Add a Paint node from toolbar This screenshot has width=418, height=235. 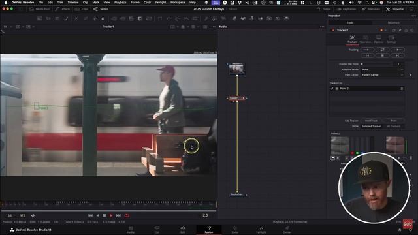pos(66,18)
